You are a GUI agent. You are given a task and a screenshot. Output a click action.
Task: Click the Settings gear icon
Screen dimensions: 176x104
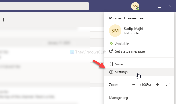coord(111,72)
